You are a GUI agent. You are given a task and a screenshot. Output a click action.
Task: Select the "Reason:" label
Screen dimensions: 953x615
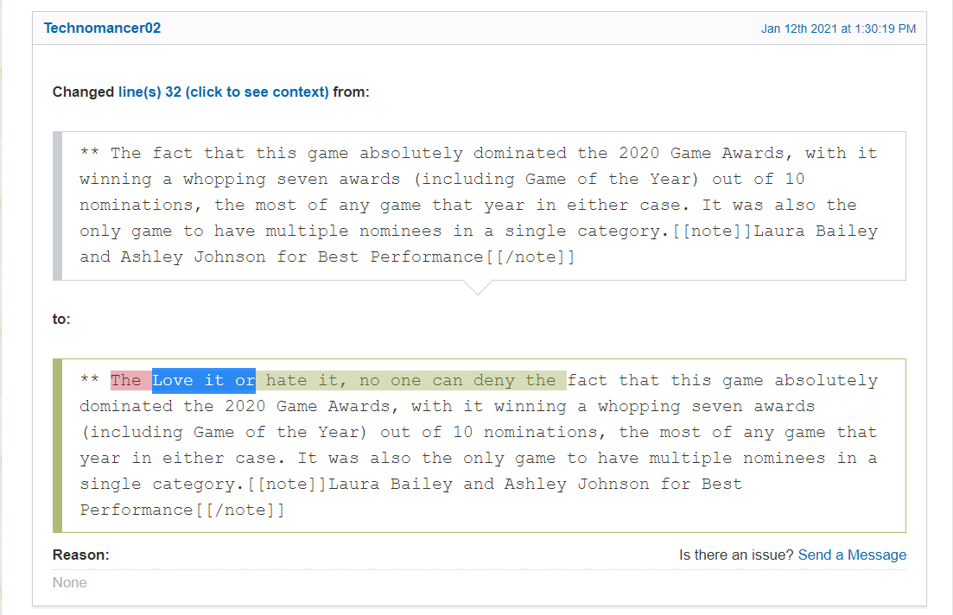tap(81, 555)
